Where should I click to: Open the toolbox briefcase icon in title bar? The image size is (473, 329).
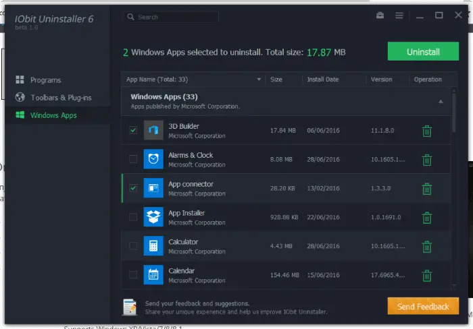pos(380,15)
